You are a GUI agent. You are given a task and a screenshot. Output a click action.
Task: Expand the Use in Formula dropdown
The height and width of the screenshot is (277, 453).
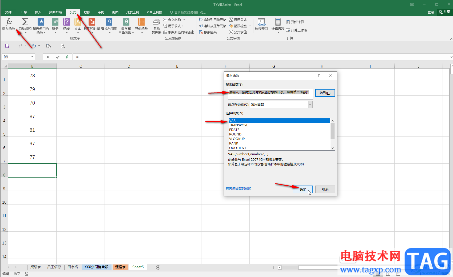click(x=183, y=26)
